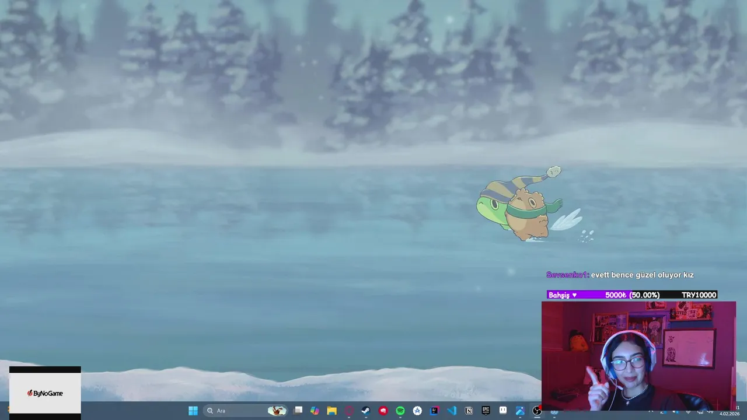This screenshot has height=420, width=747.
Task: Launch Copilot from the taskbar
Action: [315, 411]
